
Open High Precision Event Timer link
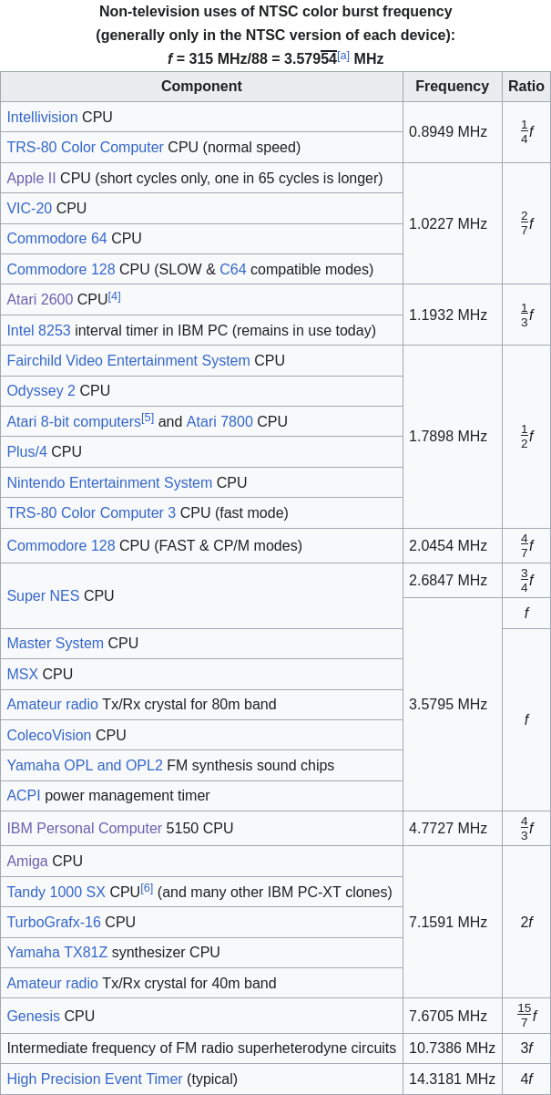point(95,1079)
